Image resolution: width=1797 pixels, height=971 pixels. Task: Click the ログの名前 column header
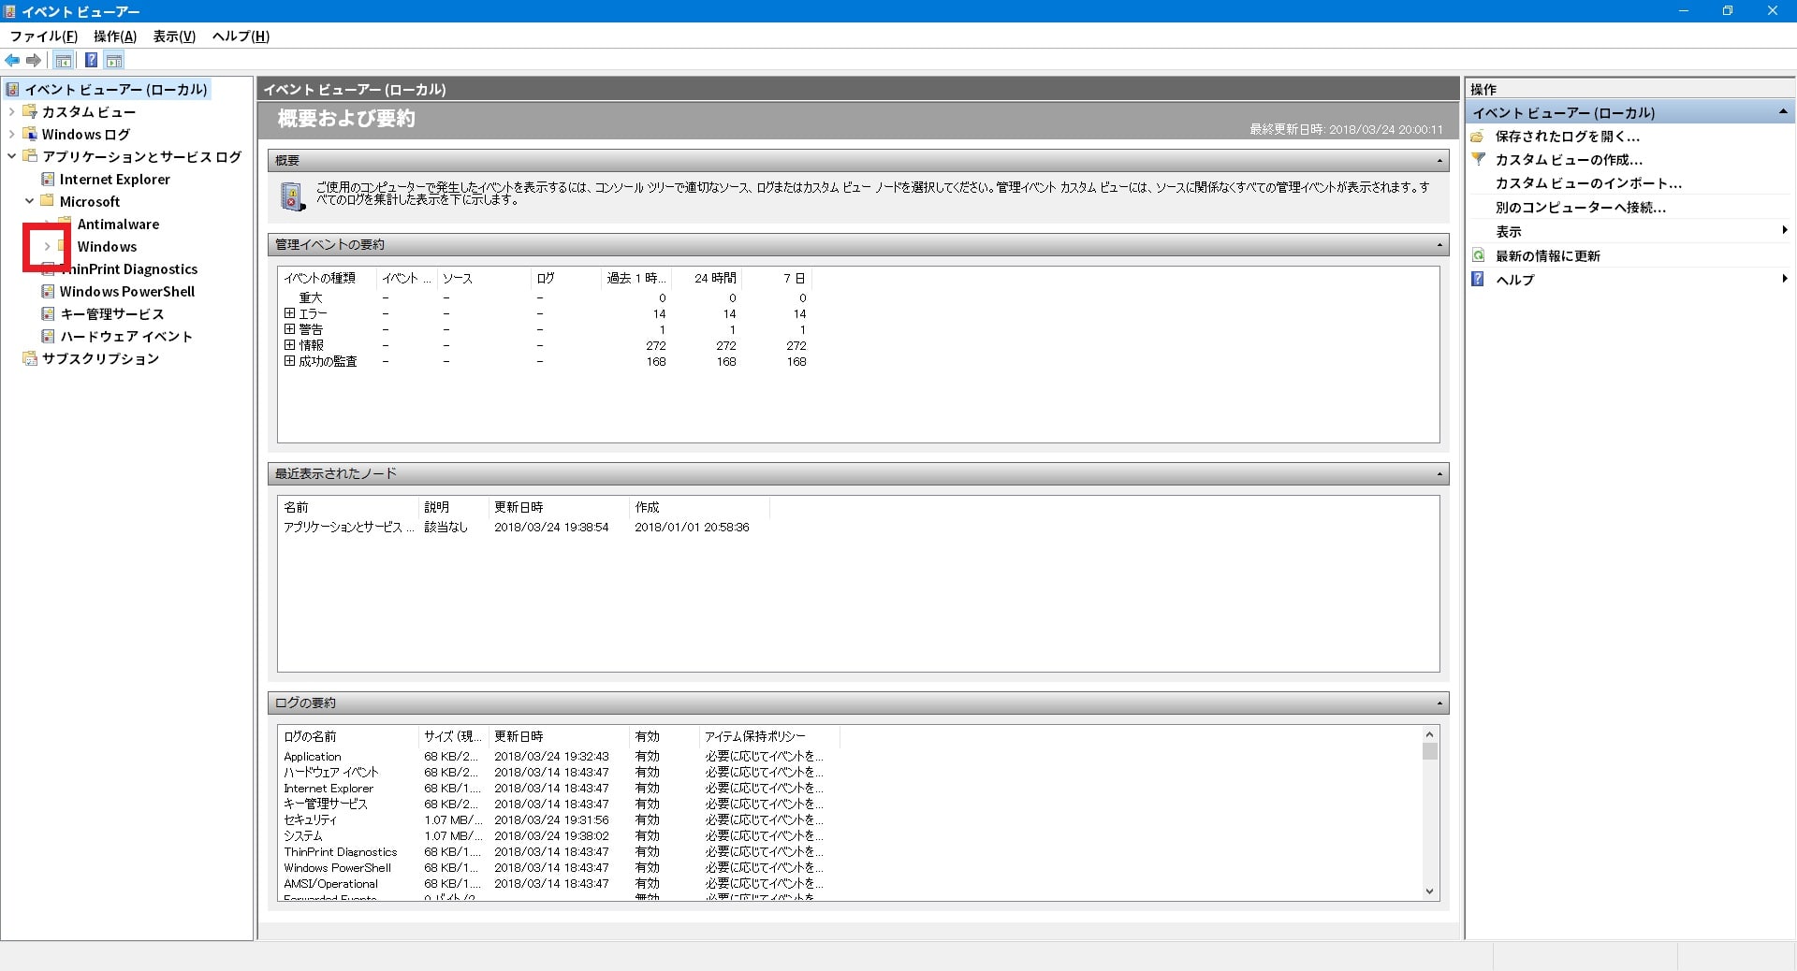pyautogui.click(x=347, y=736)
